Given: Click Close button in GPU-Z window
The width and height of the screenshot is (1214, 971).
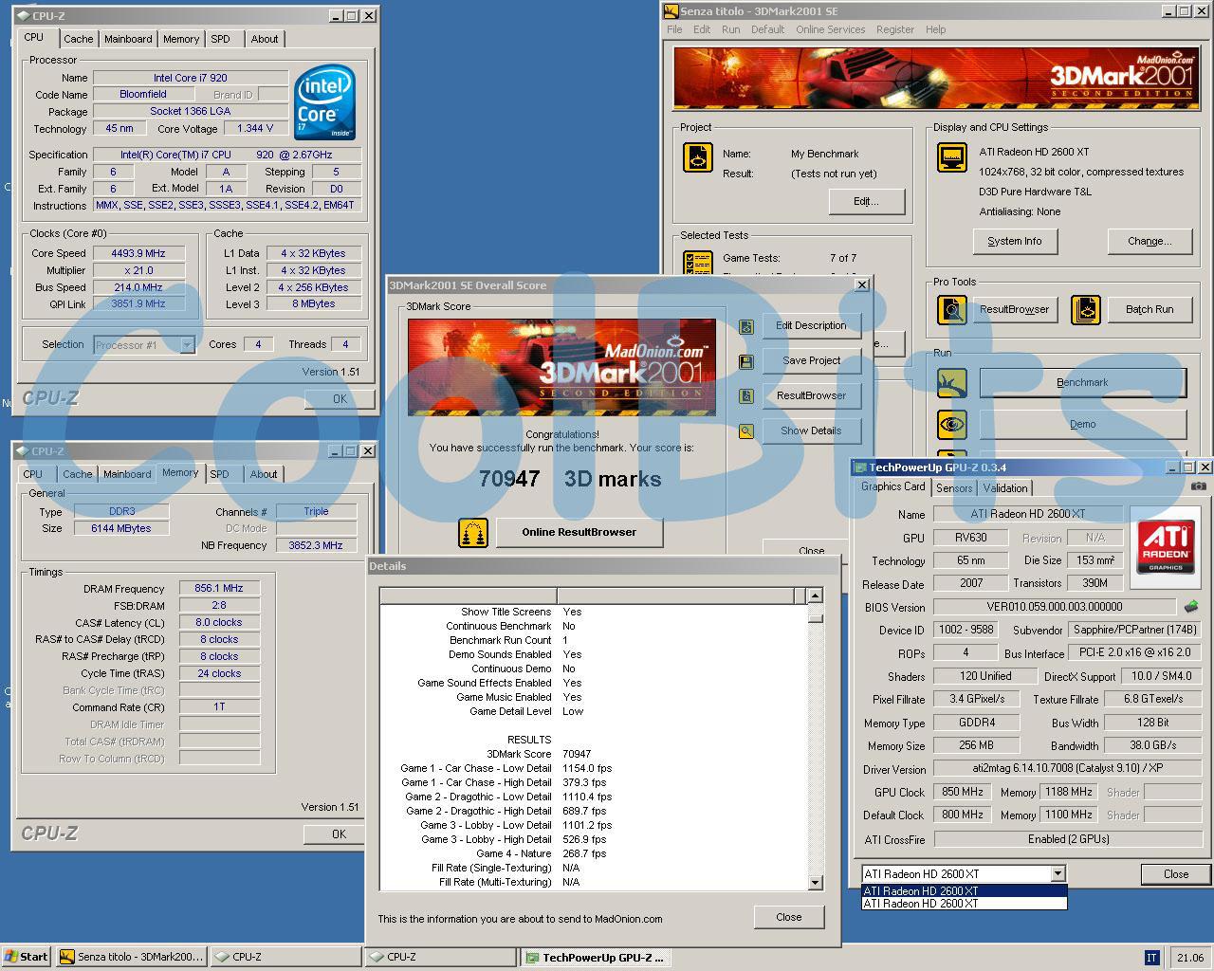Looking at the screenshot, I should [1176, 874].
